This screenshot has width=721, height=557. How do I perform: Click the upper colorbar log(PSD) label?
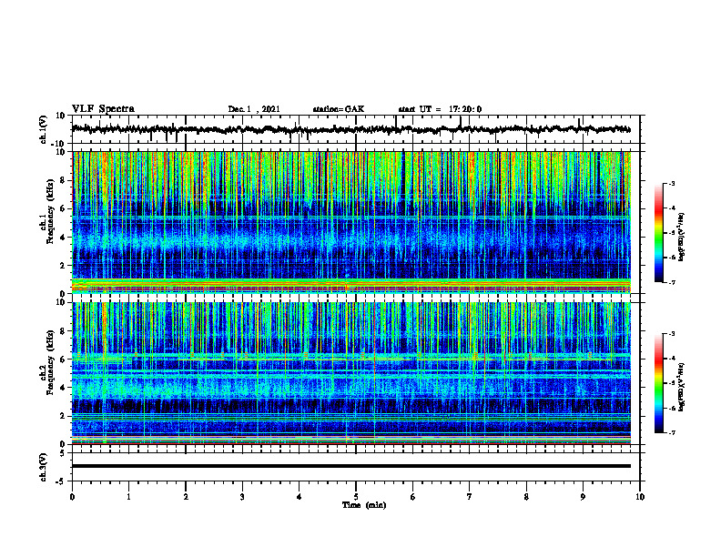[682, 237]
